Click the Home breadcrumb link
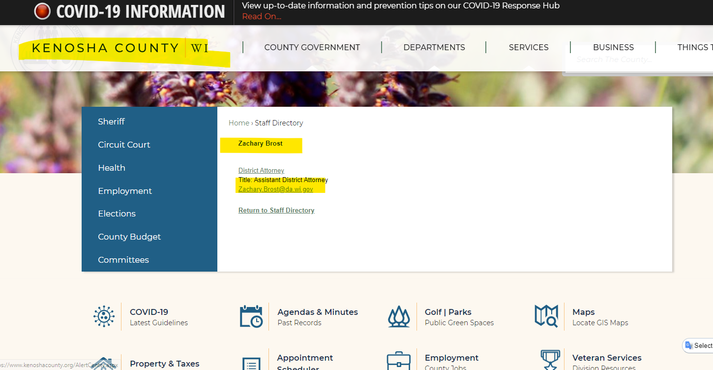This screenshot has height=370, width=713. tap(239, 123)
